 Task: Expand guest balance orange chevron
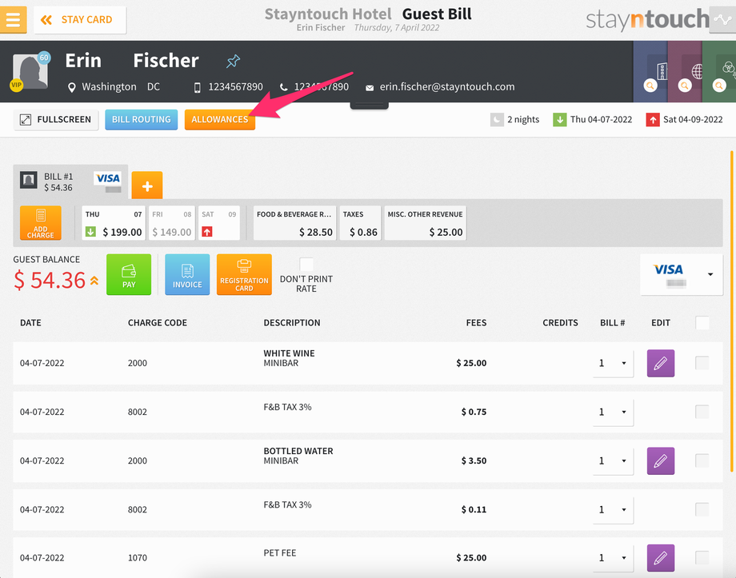[x=94, y=281]
